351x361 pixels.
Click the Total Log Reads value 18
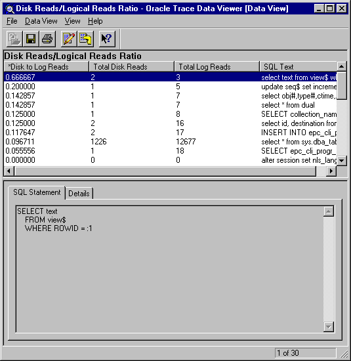(x=180, y=151)
